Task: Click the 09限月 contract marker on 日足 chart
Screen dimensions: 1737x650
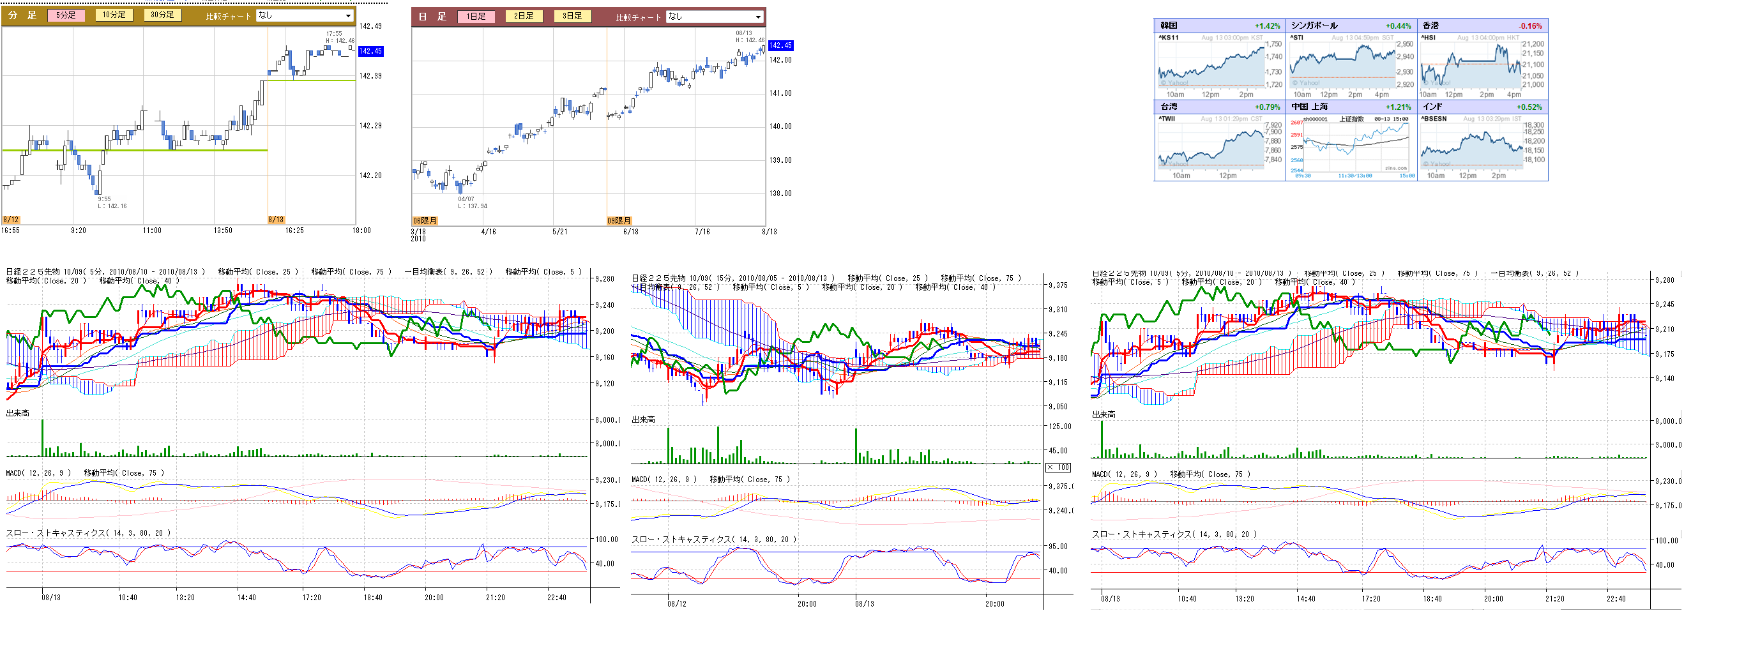Action: tap(619, 220)
